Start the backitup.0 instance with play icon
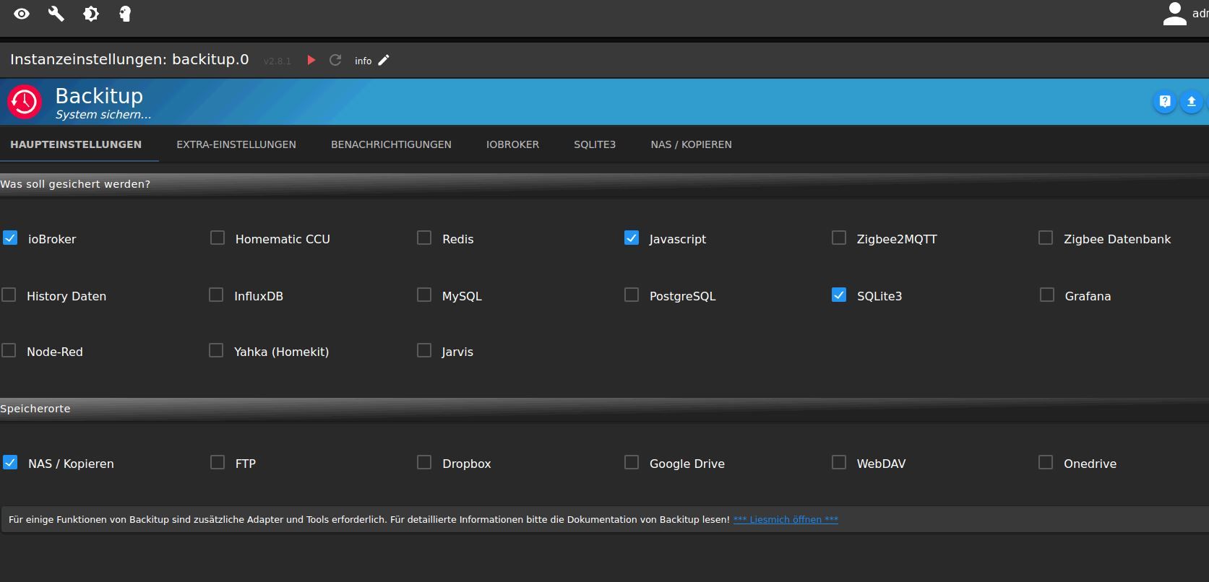 coord(311,60)
